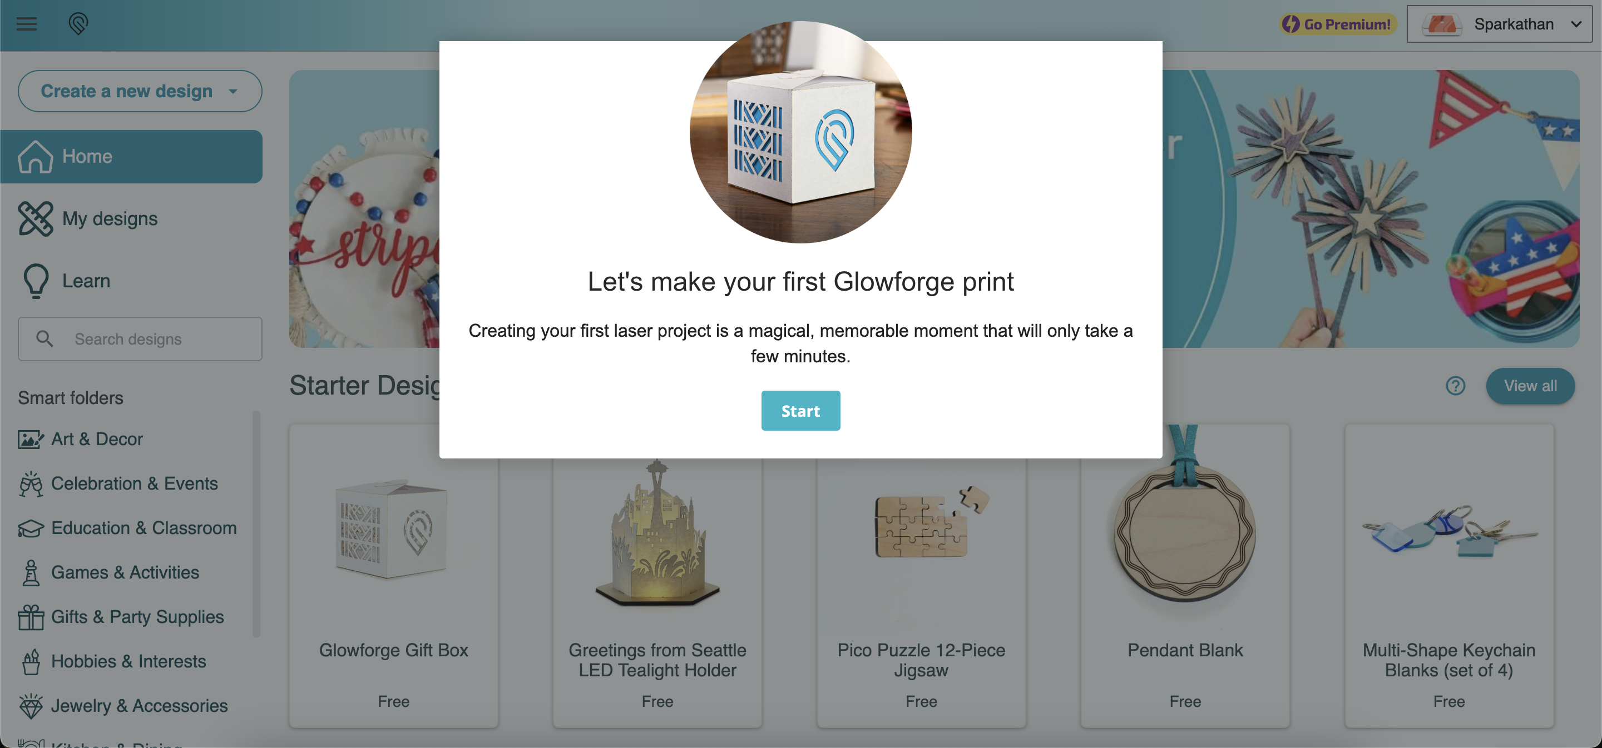Viewport: 1602px width, 748px height.
Task: Select the Games & Activities folder icon
Action: [x=31, y=572]
